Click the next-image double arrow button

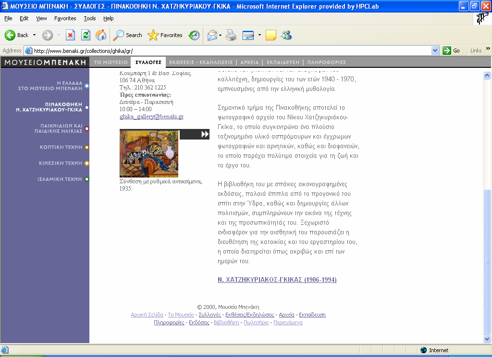click(205, 134)
